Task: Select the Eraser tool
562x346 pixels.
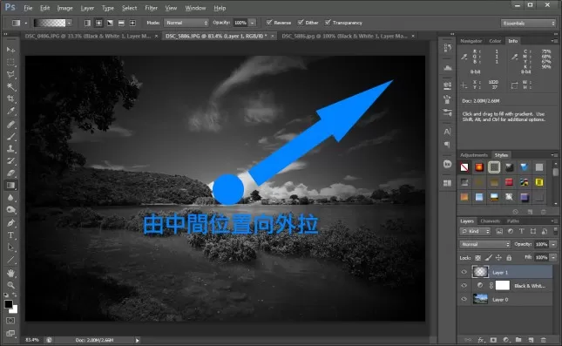Action: pos(10,173)
